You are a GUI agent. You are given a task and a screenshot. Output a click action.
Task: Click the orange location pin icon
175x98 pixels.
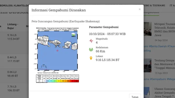pos(91,58)
